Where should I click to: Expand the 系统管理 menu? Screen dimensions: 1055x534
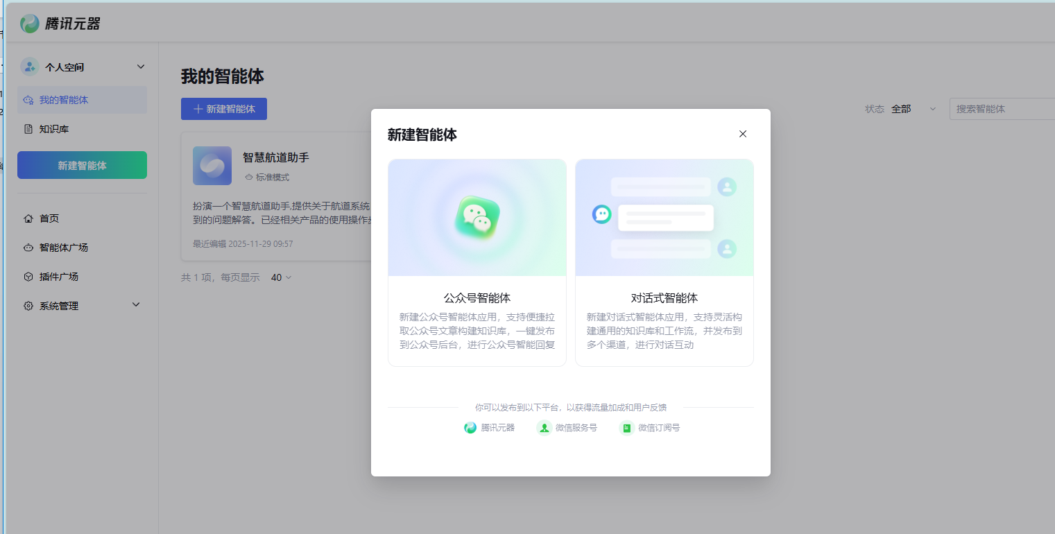136,305
